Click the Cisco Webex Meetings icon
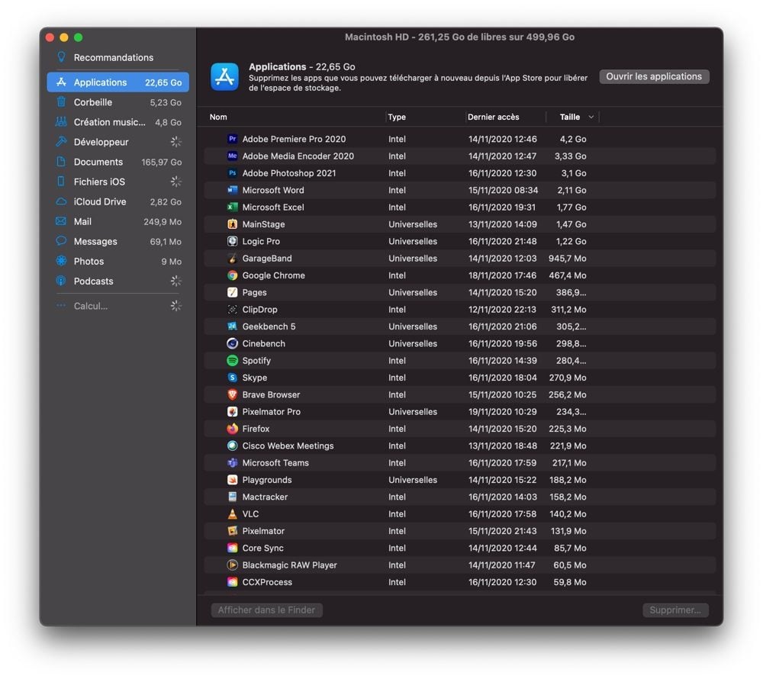 (x=232, y=446)
